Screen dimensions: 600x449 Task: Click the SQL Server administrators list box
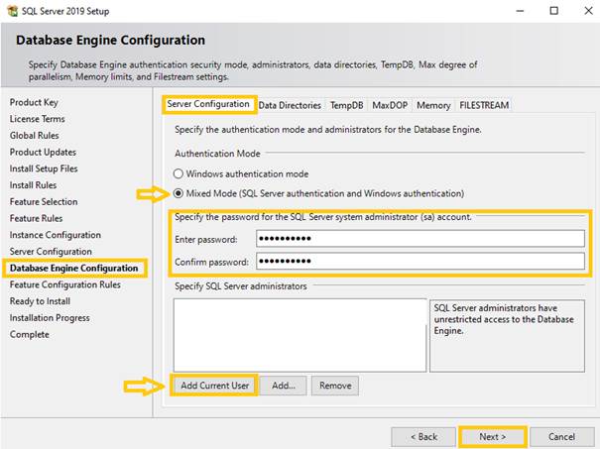pyautogui.click(x=300, y=333)
